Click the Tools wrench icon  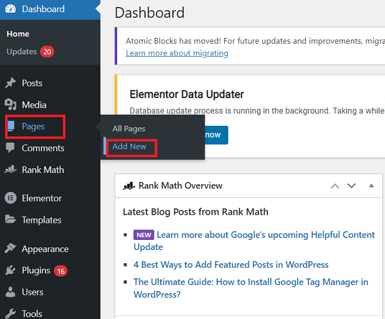pos(10,313)
